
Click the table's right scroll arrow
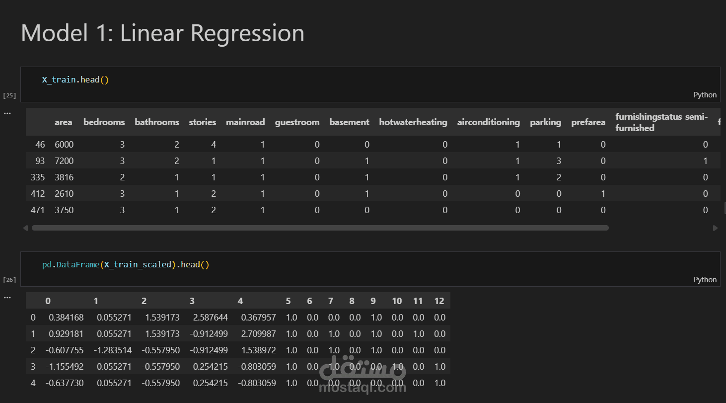(x=715, y=228)
